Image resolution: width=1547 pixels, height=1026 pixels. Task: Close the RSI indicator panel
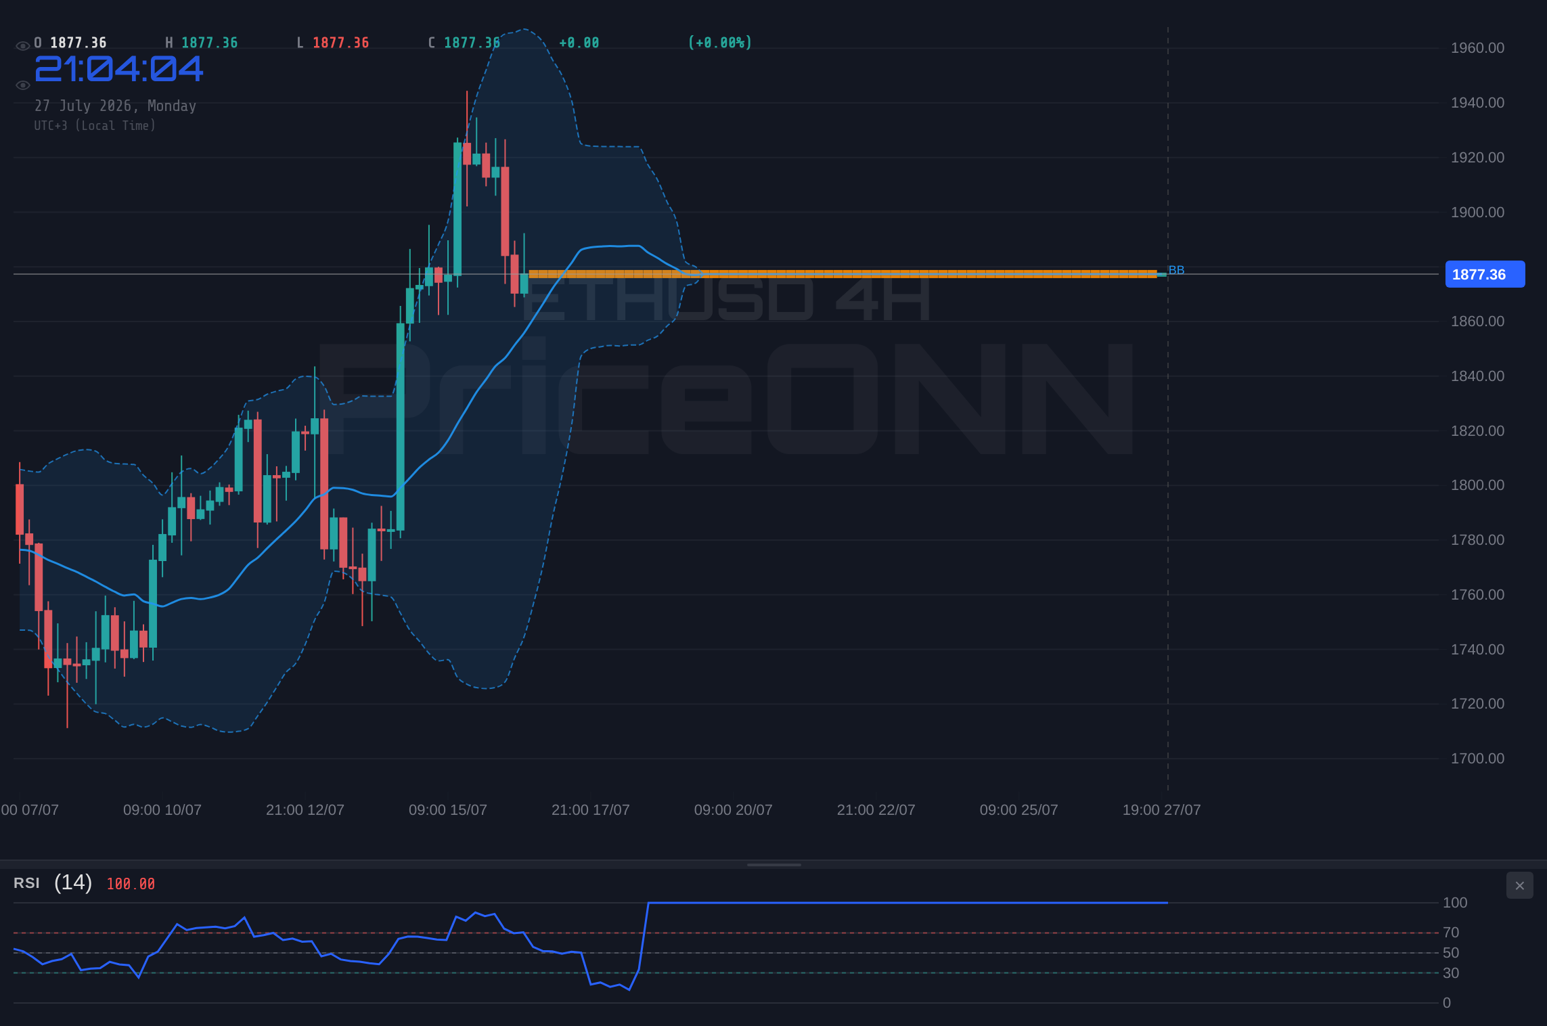(x=1519, y=885)
